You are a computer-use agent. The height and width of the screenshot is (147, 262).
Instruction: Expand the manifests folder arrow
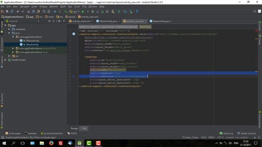point(9,29)
